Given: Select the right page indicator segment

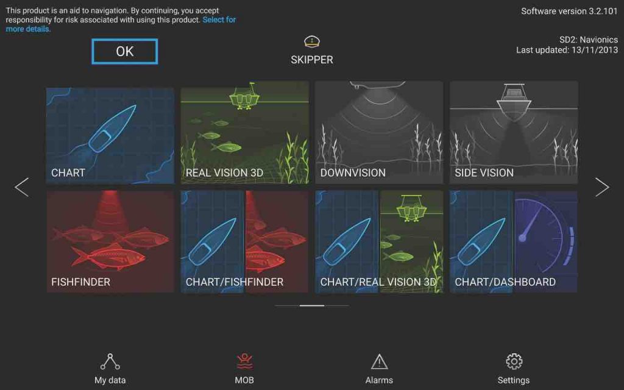Looking at the screenshot, I should tap(336, 306).
